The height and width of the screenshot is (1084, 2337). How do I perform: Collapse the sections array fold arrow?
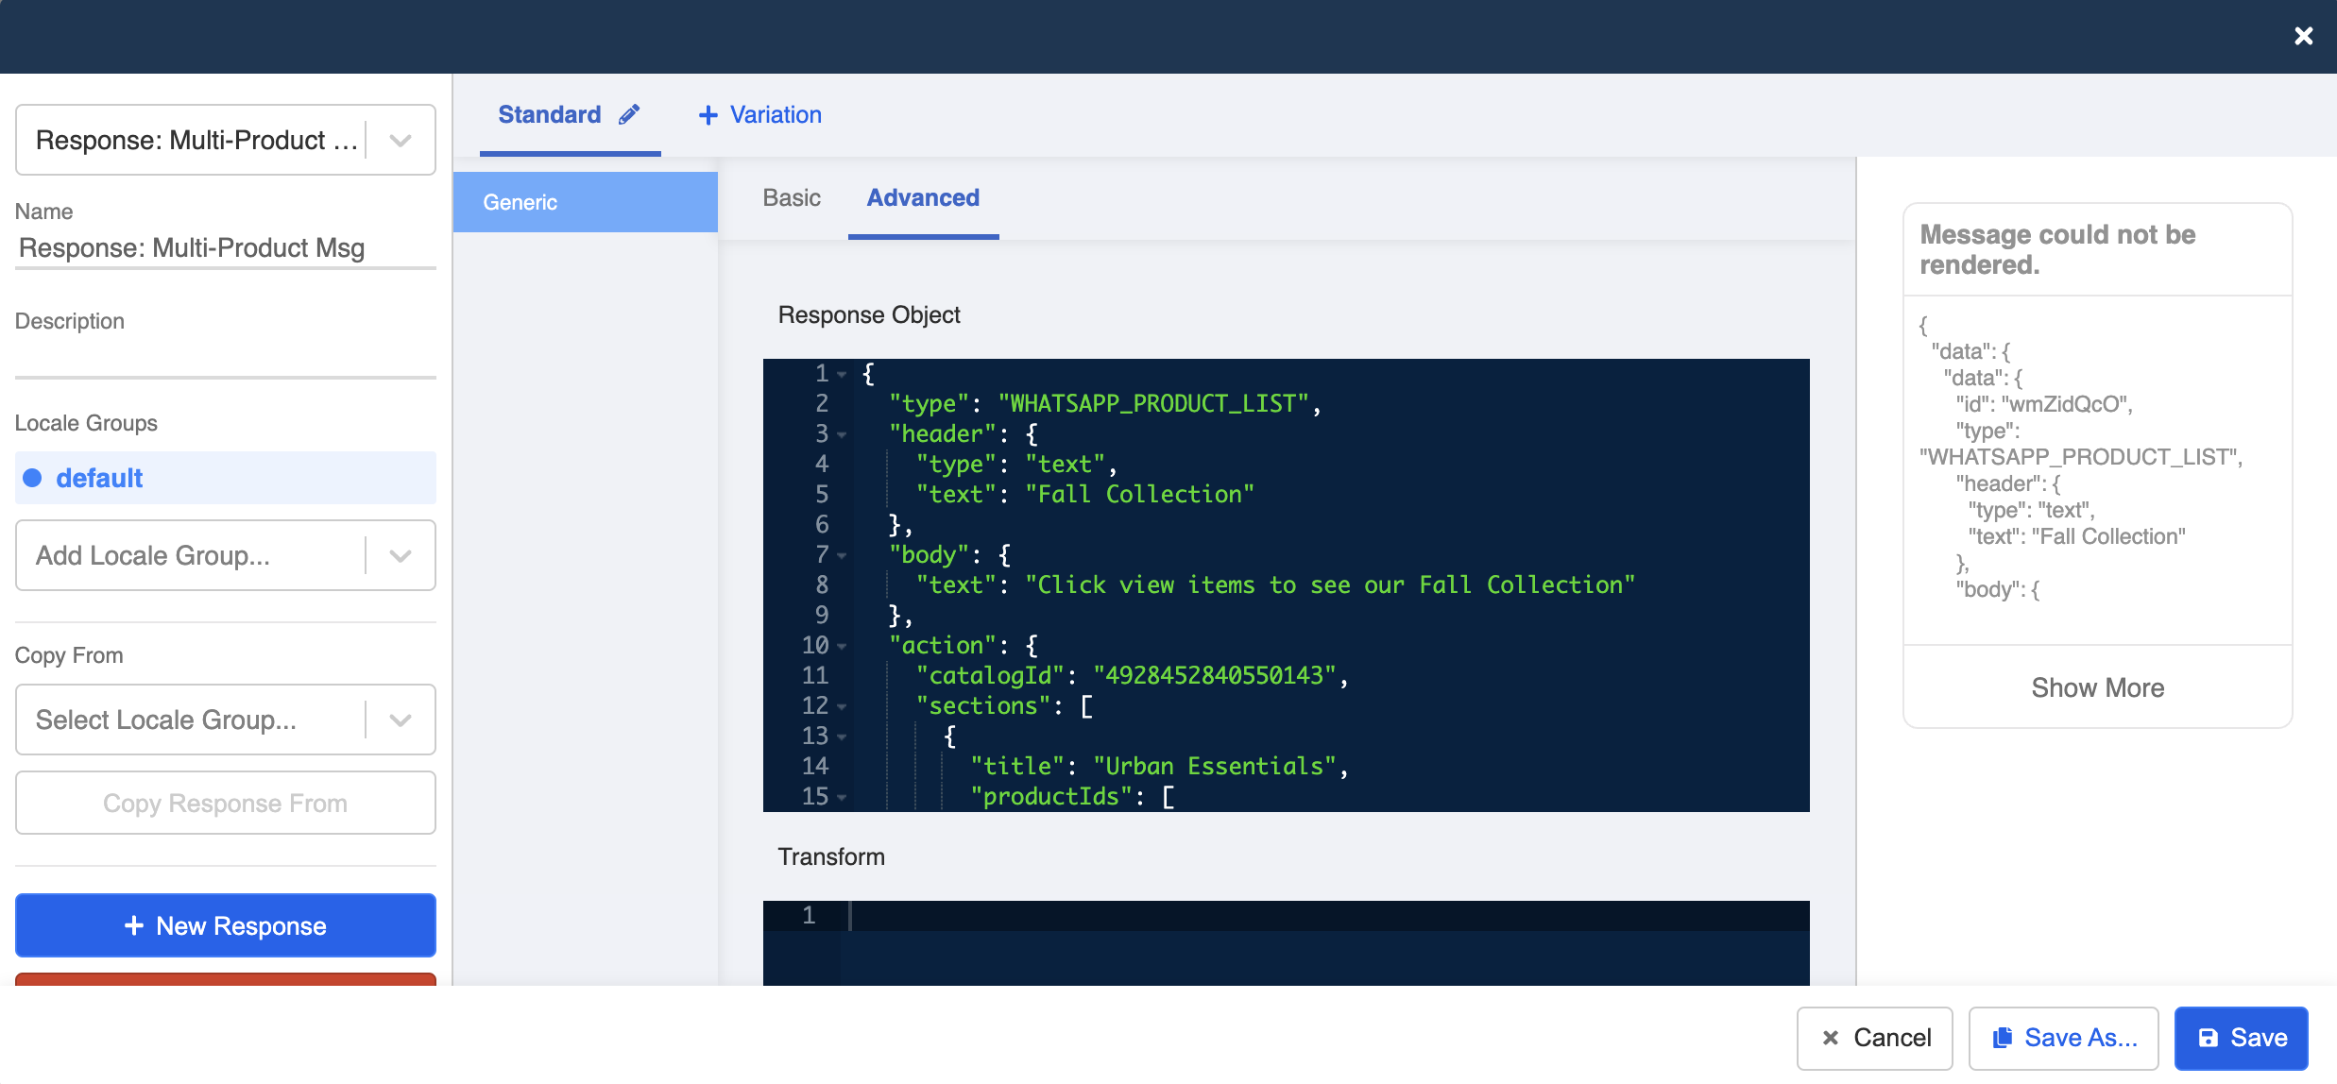pyautogui.click(x=841, y=706)
